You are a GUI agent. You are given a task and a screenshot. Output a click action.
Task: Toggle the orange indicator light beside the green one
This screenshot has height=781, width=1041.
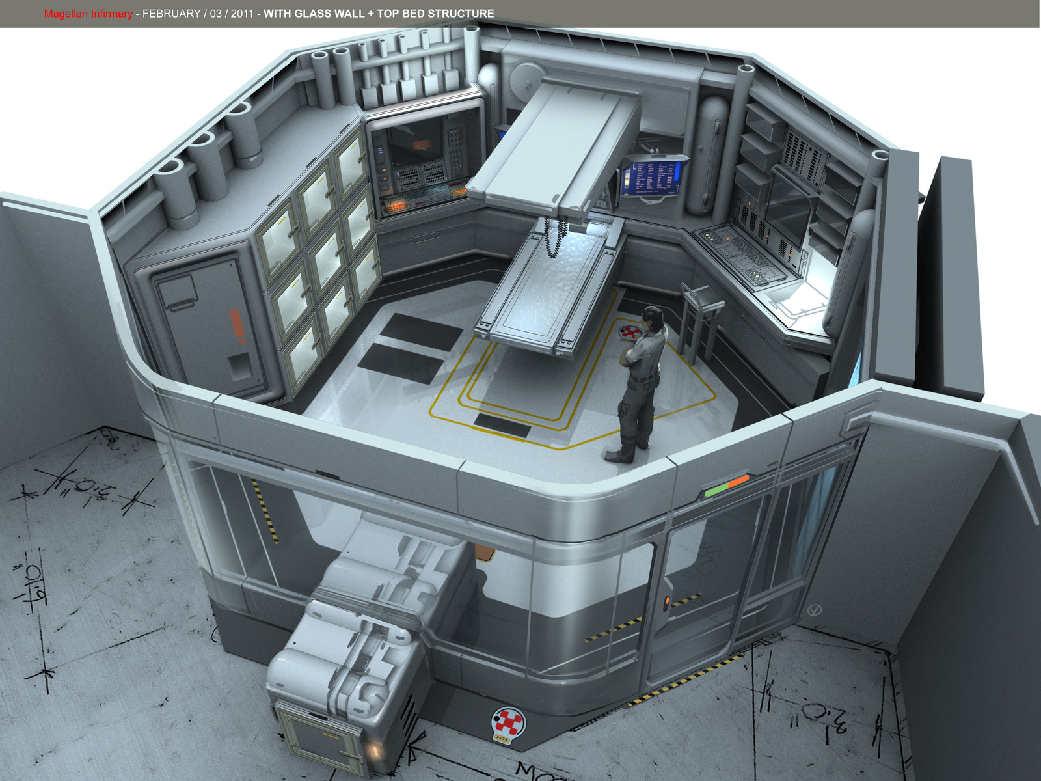[x=738, y=482]
